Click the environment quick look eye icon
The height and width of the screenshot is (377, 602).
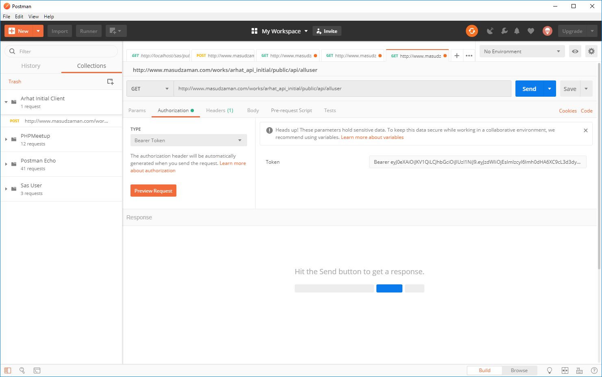(x=575, y=51)
